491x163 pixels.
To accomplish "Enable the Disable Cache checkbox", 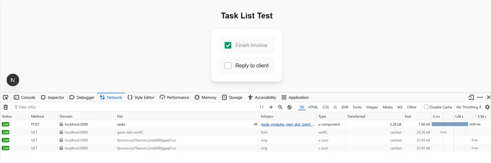I will (x=426, y=107).
